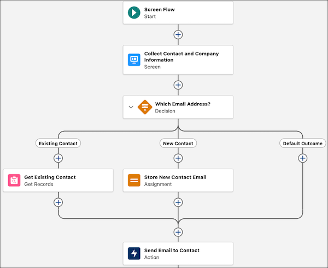Add element below Store New Contact Email node
The image size is (328, 268).
point(178,202)
